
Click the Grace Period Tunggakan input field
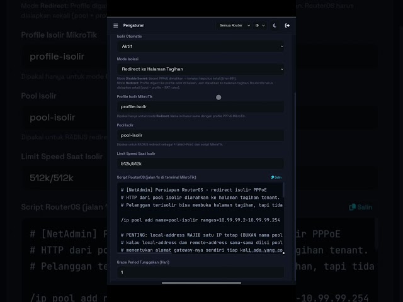(x=200, y=272)
